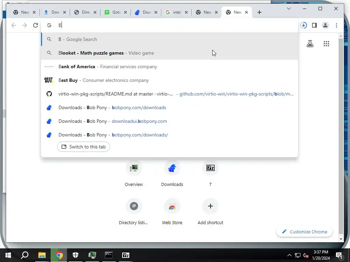350x262 pixels.
Task: Click the Add shortcut button
Action: point(210,212)
